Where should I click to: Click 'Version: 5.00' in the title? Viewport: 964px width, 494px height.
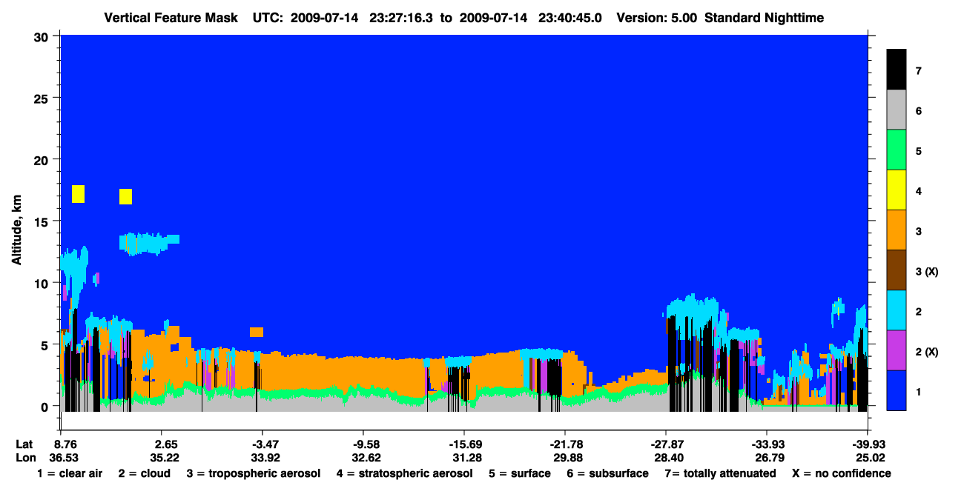point(656,17)
